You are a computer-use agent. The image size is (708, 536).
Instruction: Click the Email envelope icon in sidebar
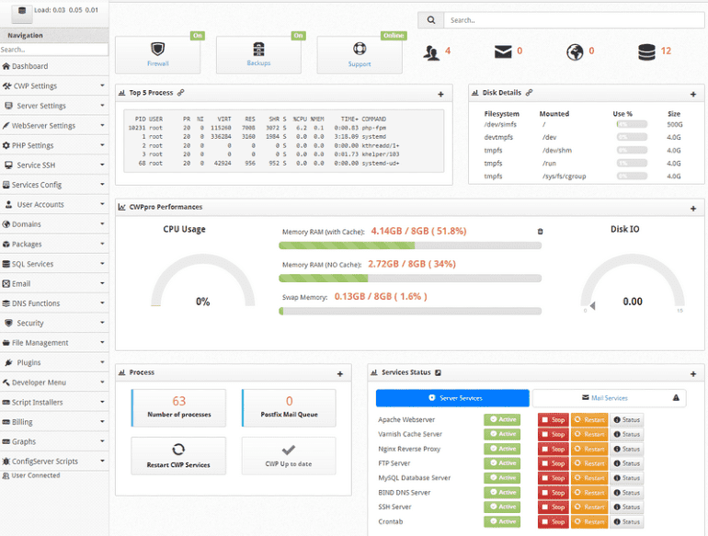(x=6, y=283)
